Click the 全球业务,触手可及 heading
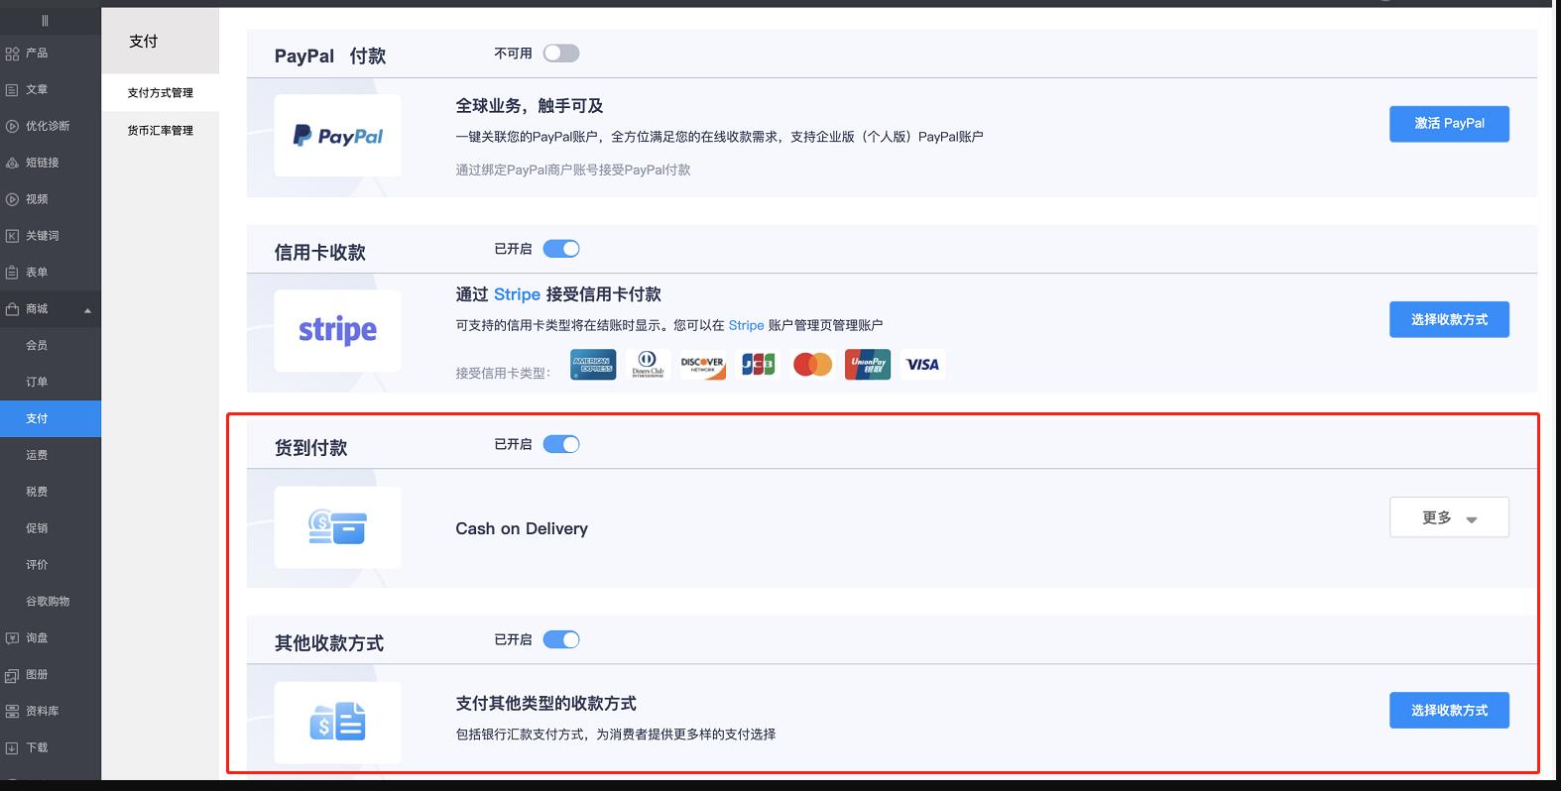The width and height of the screenshot is (1561, 791). [530, 106]
